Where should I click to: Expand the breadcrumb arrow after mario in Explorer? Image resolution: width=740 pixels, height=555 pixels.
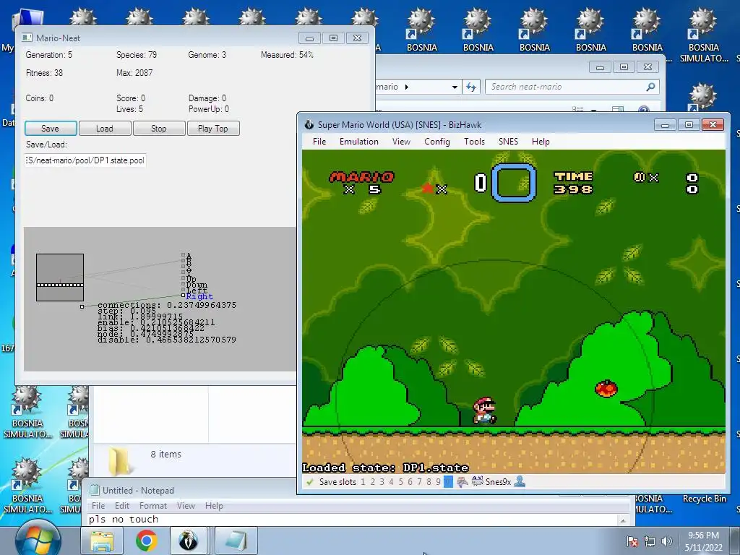click(406, 87)
